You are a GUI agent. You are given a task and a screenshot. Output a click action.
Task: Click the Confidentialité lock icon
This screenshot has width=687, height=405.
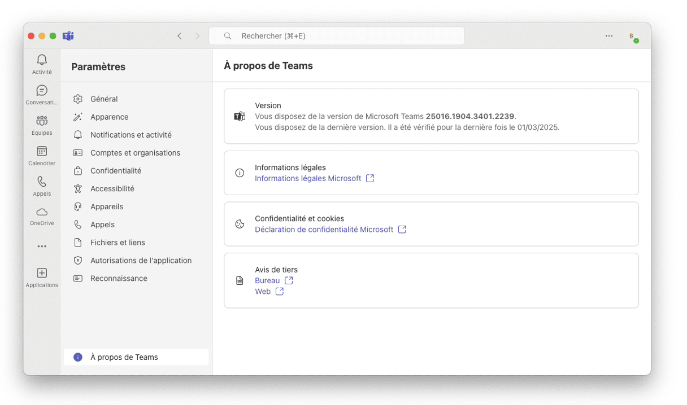(x=78, y=171)
